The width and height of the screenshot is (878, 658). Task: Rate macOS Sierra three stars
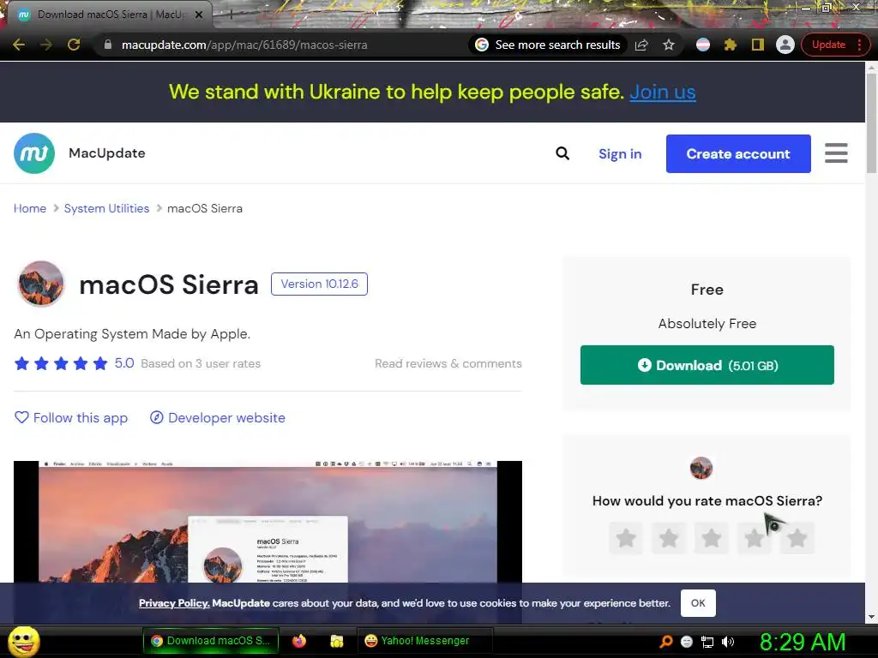point(711,538)
